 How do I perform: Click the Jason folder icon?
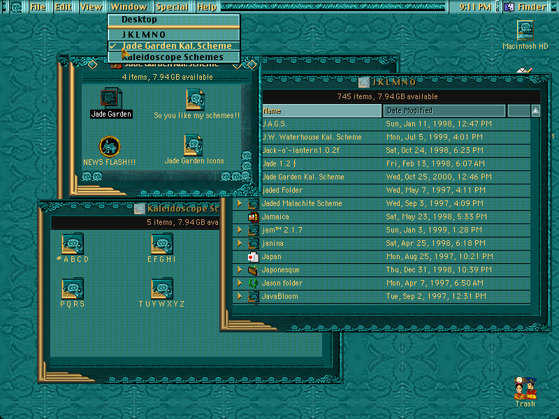[253, 284]
